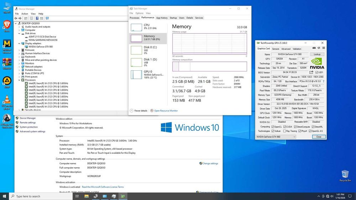Screen dimensions: 356x200
Task: Select the CPU performance thumbnail
Action: 136,27
